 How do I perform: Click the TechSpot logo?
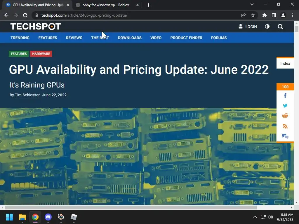pos(36,27)
